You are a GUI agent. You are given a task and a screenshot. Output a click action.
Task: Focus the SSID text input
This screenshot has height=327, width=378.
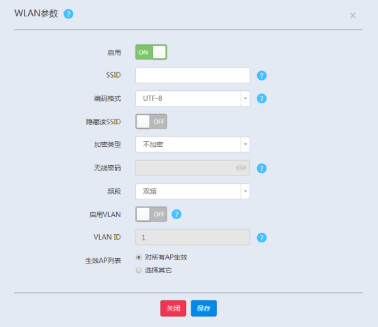pos(193,75)
